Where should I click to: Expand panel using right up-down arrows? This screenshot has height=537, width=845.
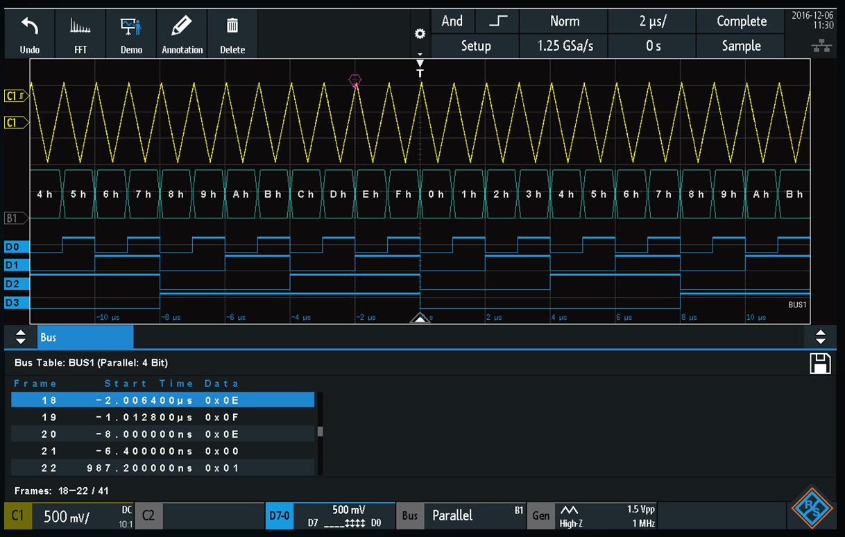(x=820, y=337)
